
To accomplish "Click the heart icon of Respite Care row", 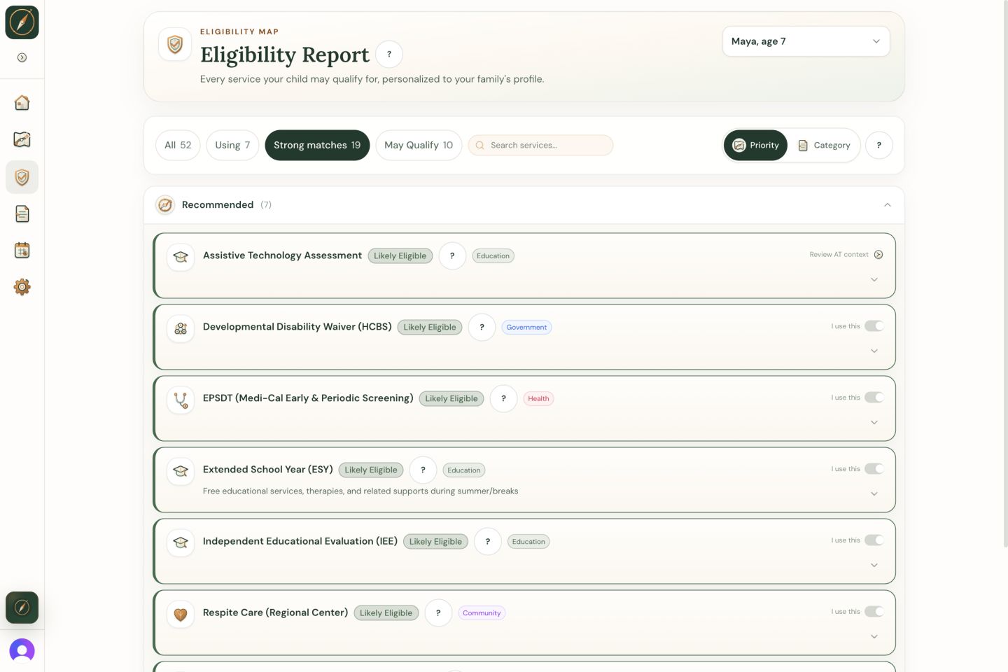I will tap(181, 614).
